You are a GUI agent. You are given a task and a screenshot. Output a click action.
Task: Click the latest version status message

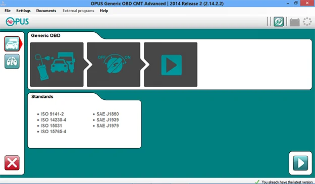(x=287, y=182)
